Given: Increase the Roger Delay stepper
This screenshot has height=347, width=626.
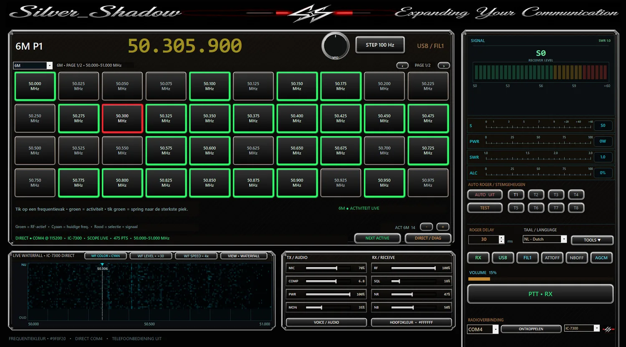Looking at the screenshot, I should (501, 238).
